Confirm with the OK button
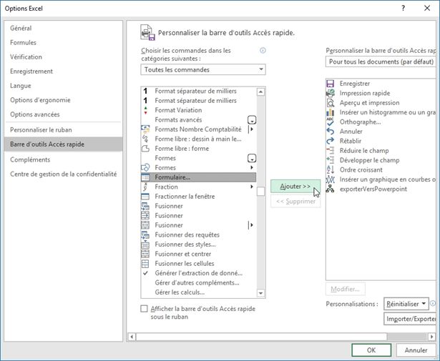Screen dimensions: 440x361 [x=371, y=350]
